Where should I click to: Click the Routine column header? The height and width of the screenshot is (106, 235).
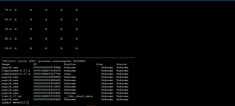70,64
